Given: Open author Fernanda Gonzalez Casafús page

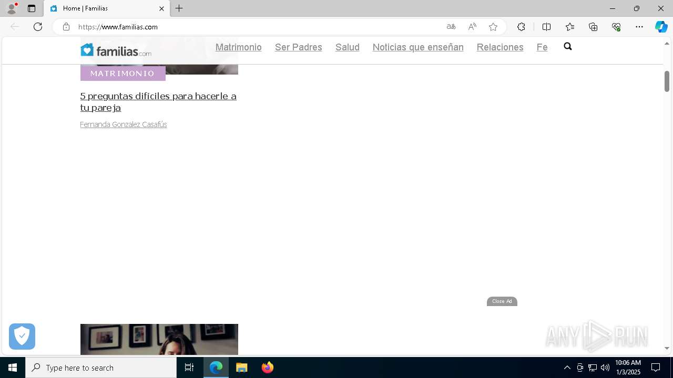Looking at the screenshot, I should [124, 124].
